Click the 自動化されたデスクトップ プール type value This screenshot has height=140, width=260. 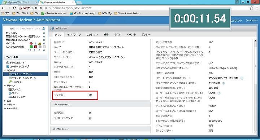pyautogui.click(x=106, y=47)
